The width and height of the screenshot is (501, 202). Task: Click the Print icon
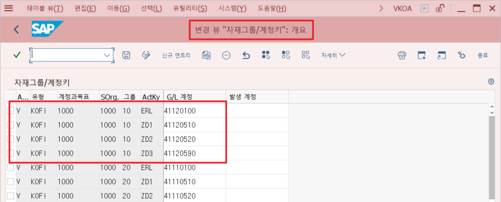click(402, 55)
